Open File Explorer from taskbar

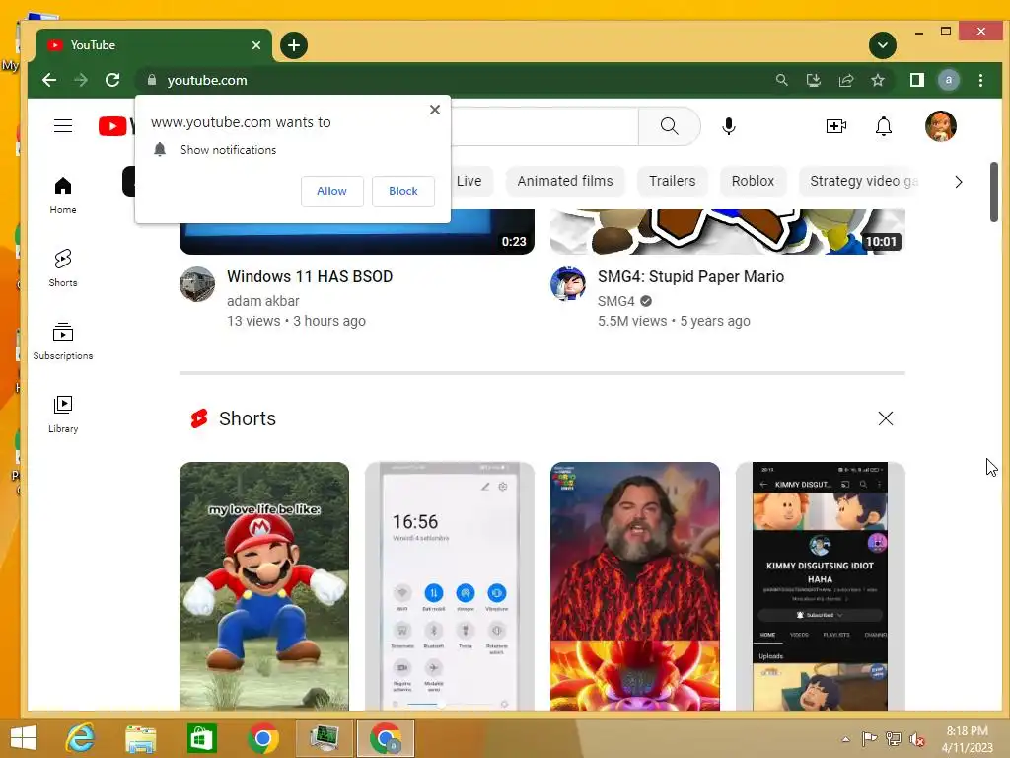[x=140, y=738]
